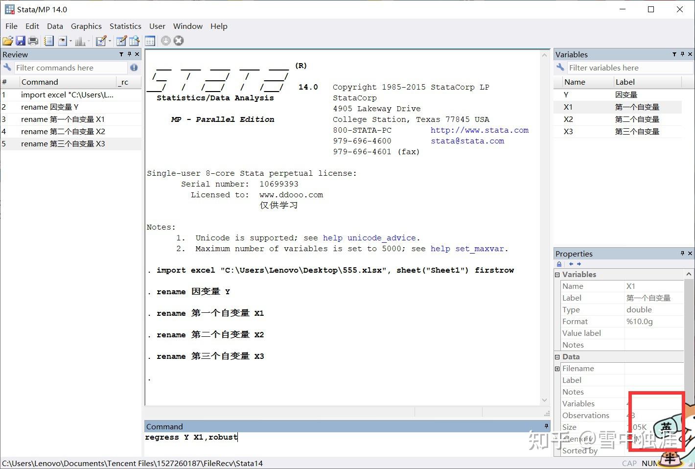This screenshot has width=695, height=469.
Task: Click the grey Clear –more– arrow icon
Action: click(x=166, y=41)
